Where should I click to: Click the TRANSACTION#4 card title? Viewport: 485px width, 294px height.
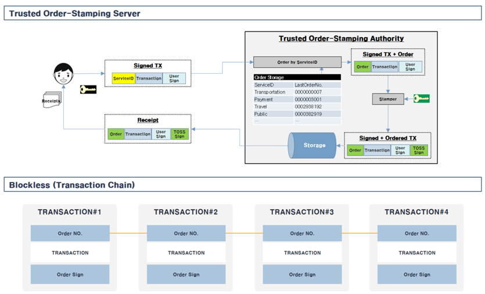tap(416, 212)
